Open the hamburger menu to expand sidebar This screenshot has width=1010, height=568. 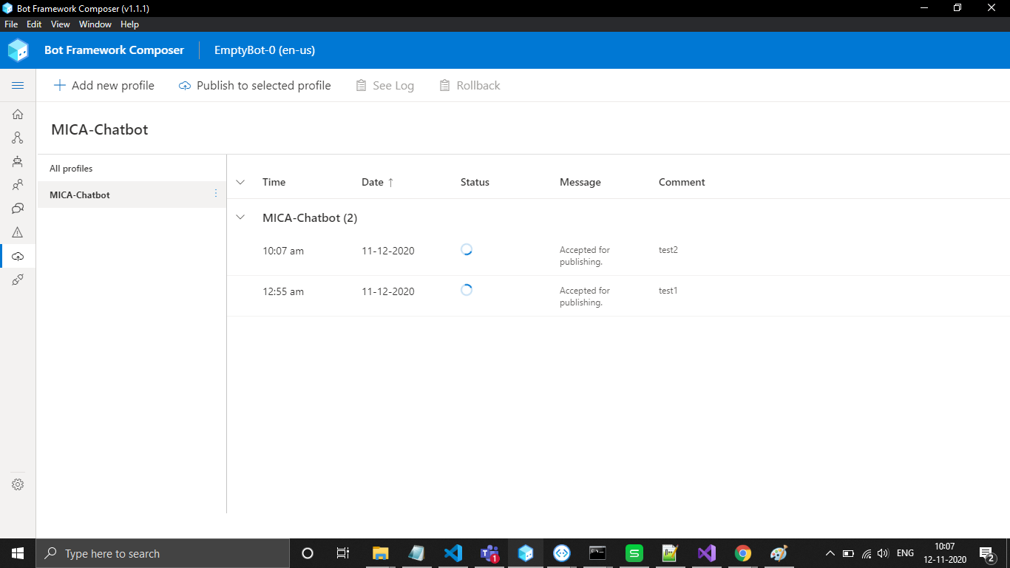18,85
